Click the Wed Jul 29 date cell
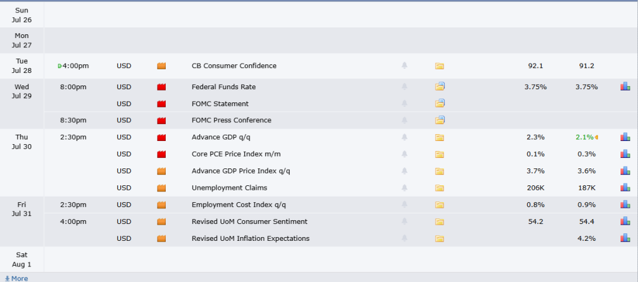 [x=22, y=91]
